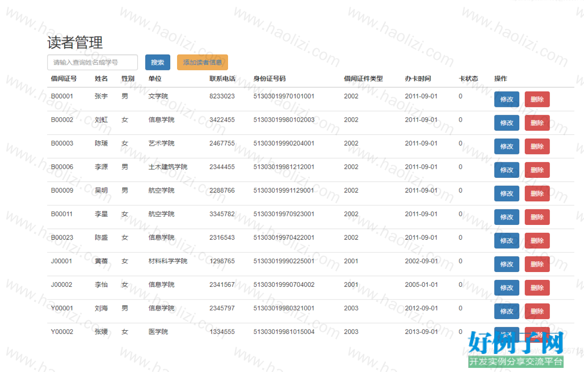Viewport: 584px width, 372px height.
Task: Edit reader Y00001 刘海
Action: pos(506,311)
